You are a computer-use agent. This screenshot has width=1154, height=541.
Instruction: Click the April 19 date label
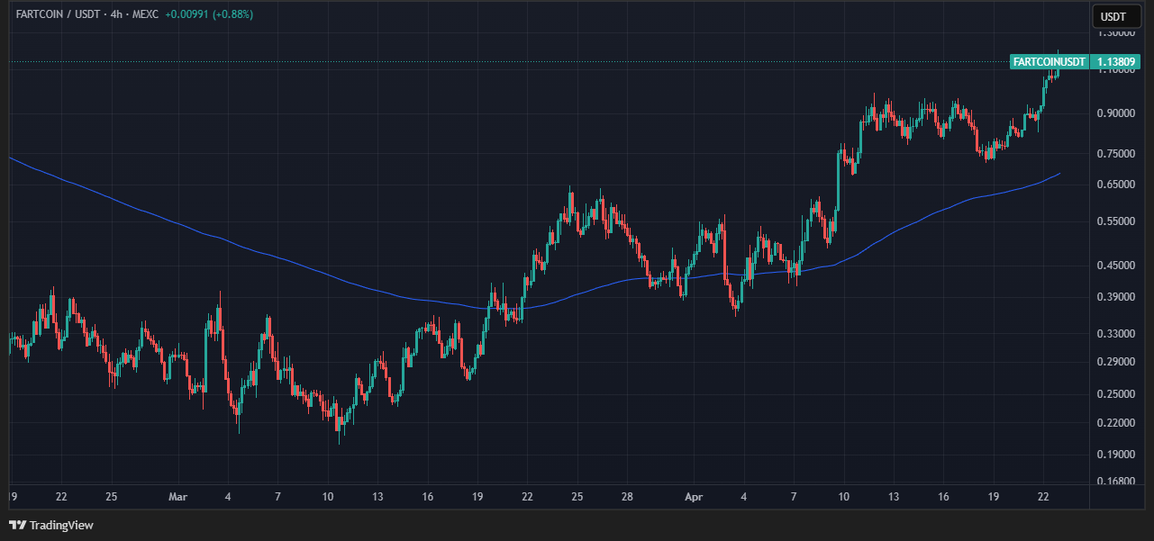click(994, 497)
